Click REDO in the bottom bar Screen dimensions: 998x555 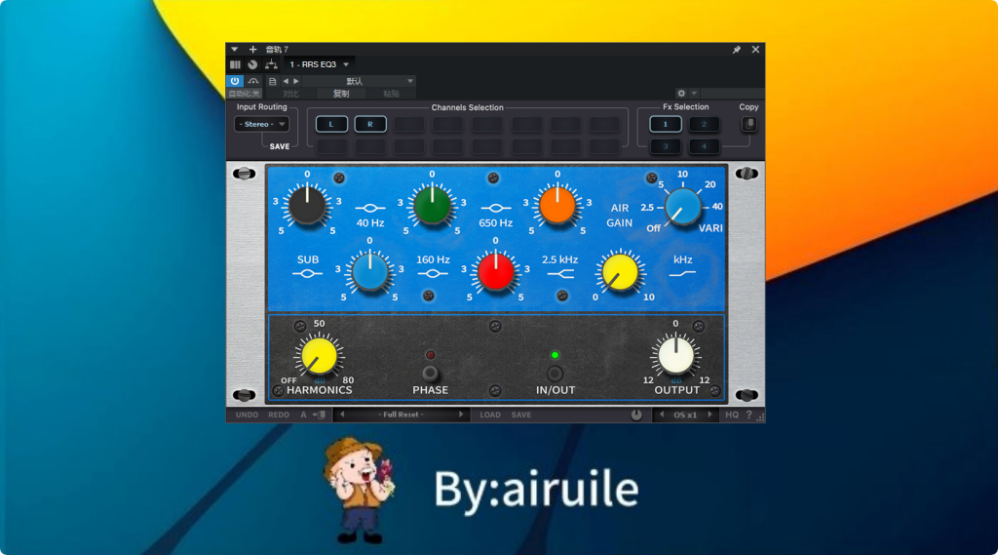[279, 415]
